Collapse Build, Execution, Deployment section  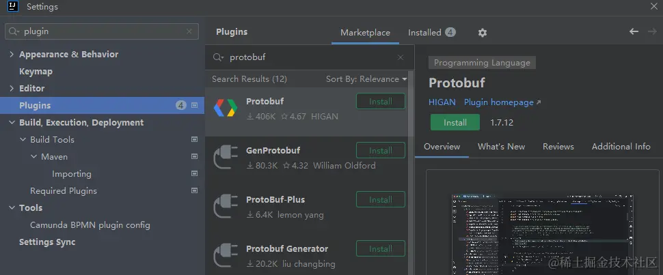click(x=12, y=123)
